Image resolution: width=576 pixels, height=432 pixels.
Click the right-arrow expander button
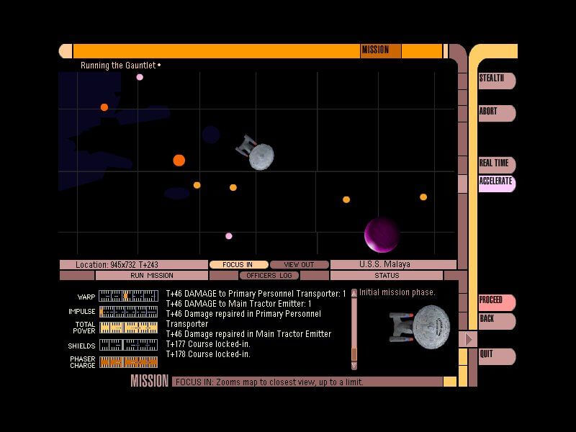[468, 339]
